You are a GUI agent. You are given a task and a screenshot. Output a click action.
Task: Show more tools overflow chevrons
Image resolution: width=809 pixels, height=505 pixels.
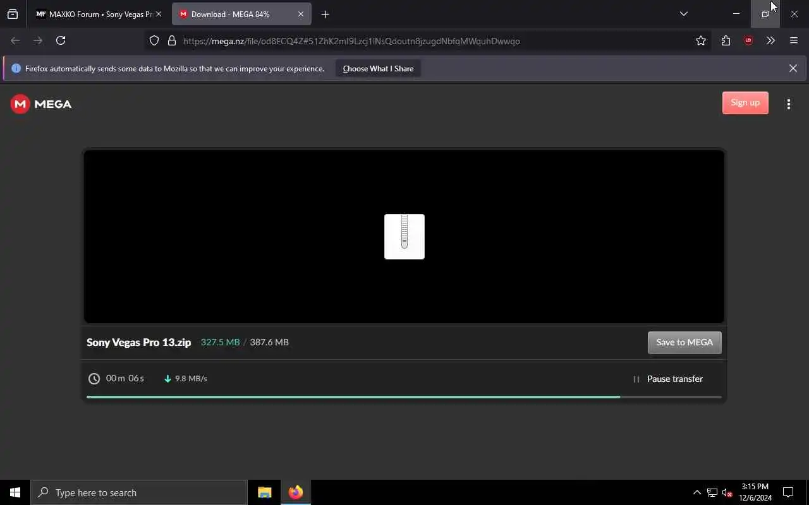[770, 40]
